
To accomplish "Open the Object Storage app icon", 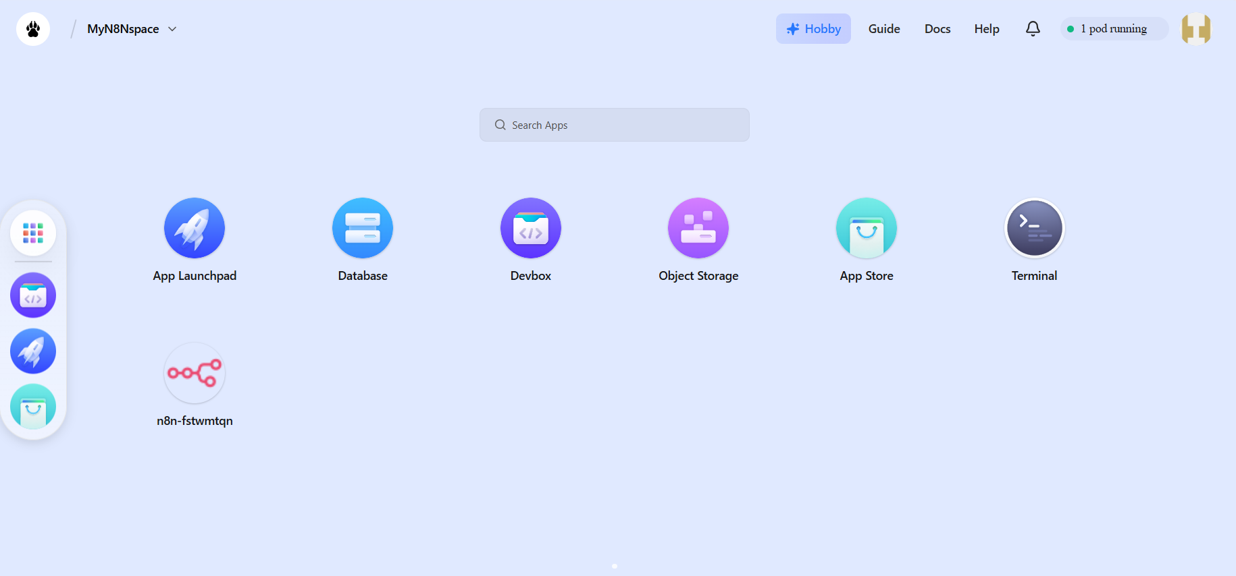I will click(x=698, y=228).
